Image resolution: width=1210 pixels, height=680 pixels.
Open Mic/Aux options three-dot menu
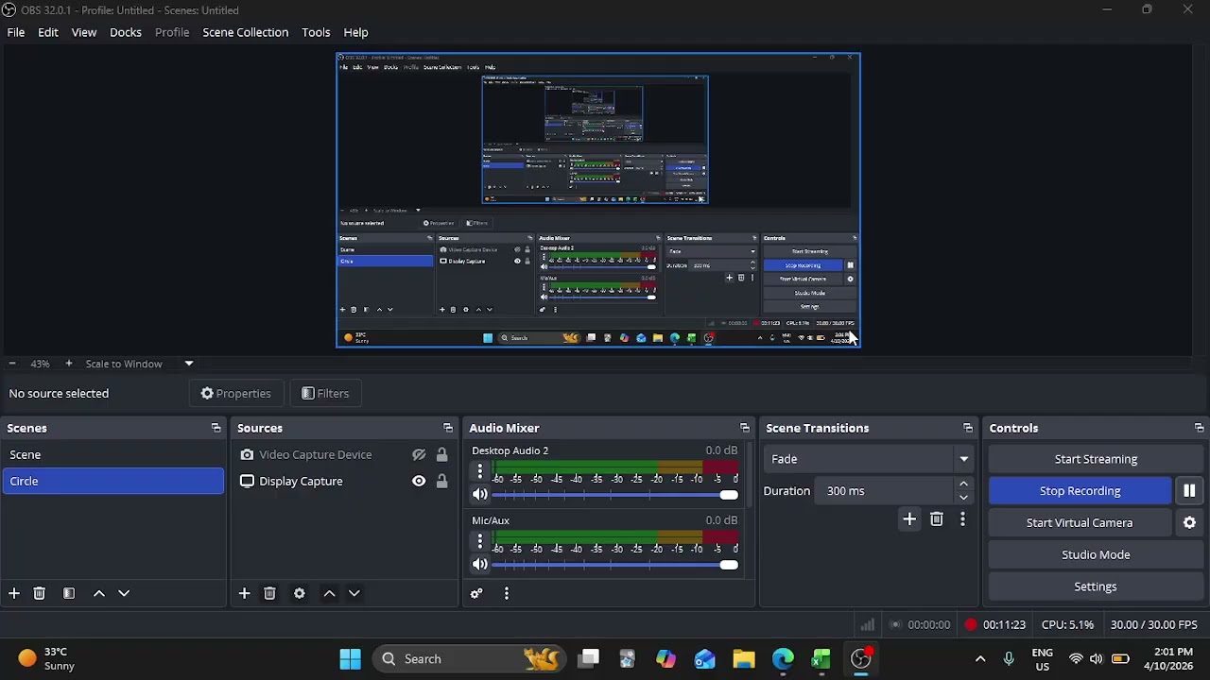pyautogui.click(x=479, y=540)
